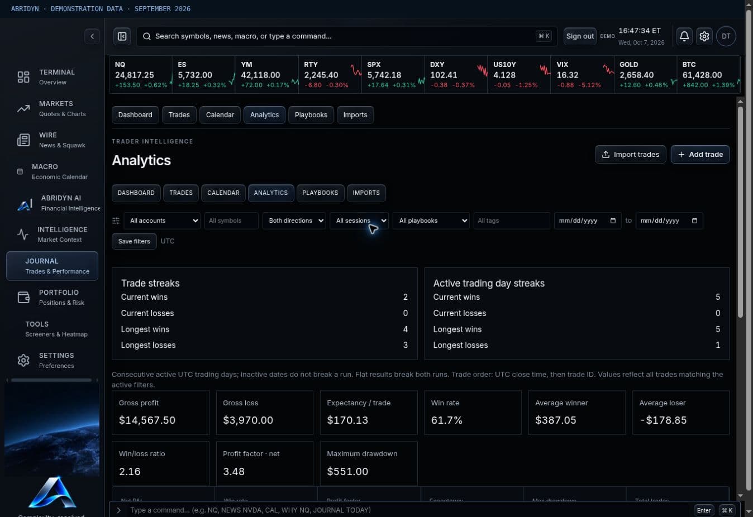Focus the command line input at the bottom
753x517 pixels.
coord(408,510)
